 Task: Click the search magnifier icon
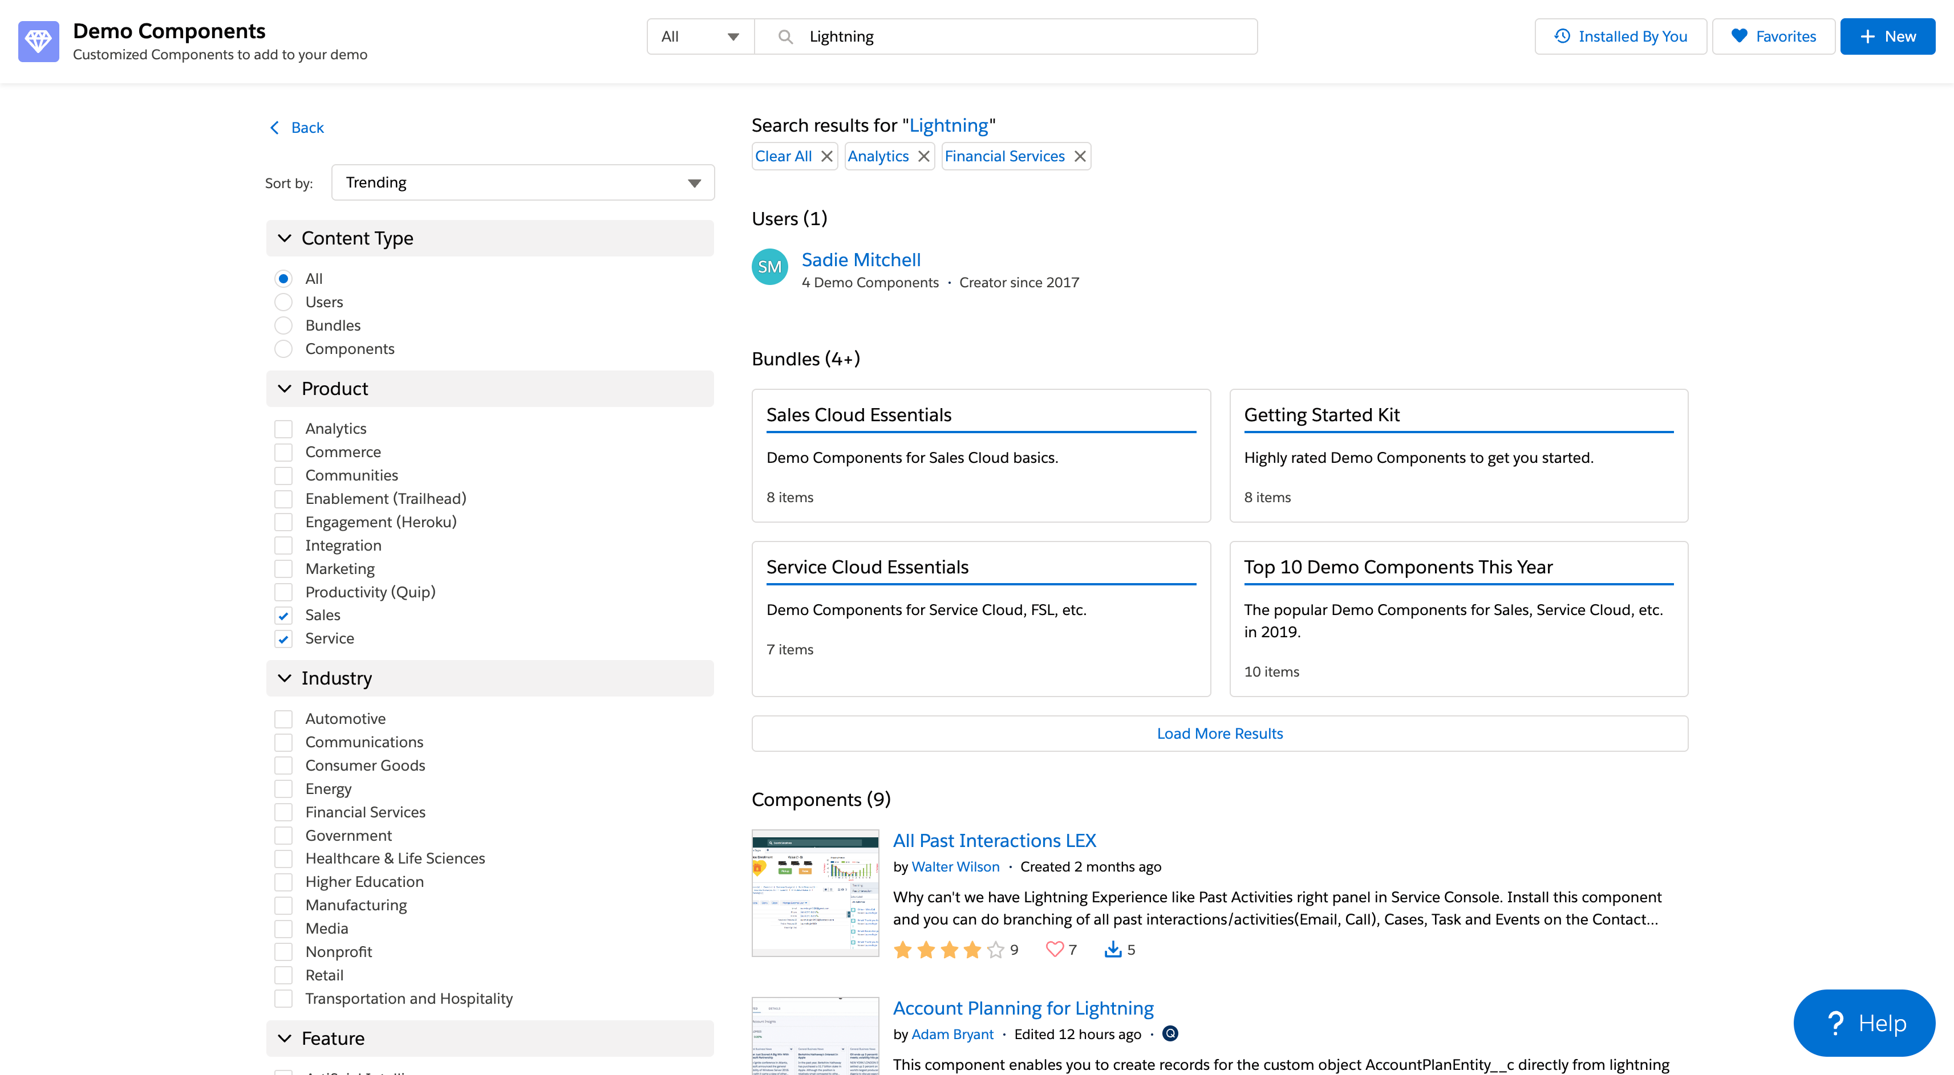coord(785,36)
